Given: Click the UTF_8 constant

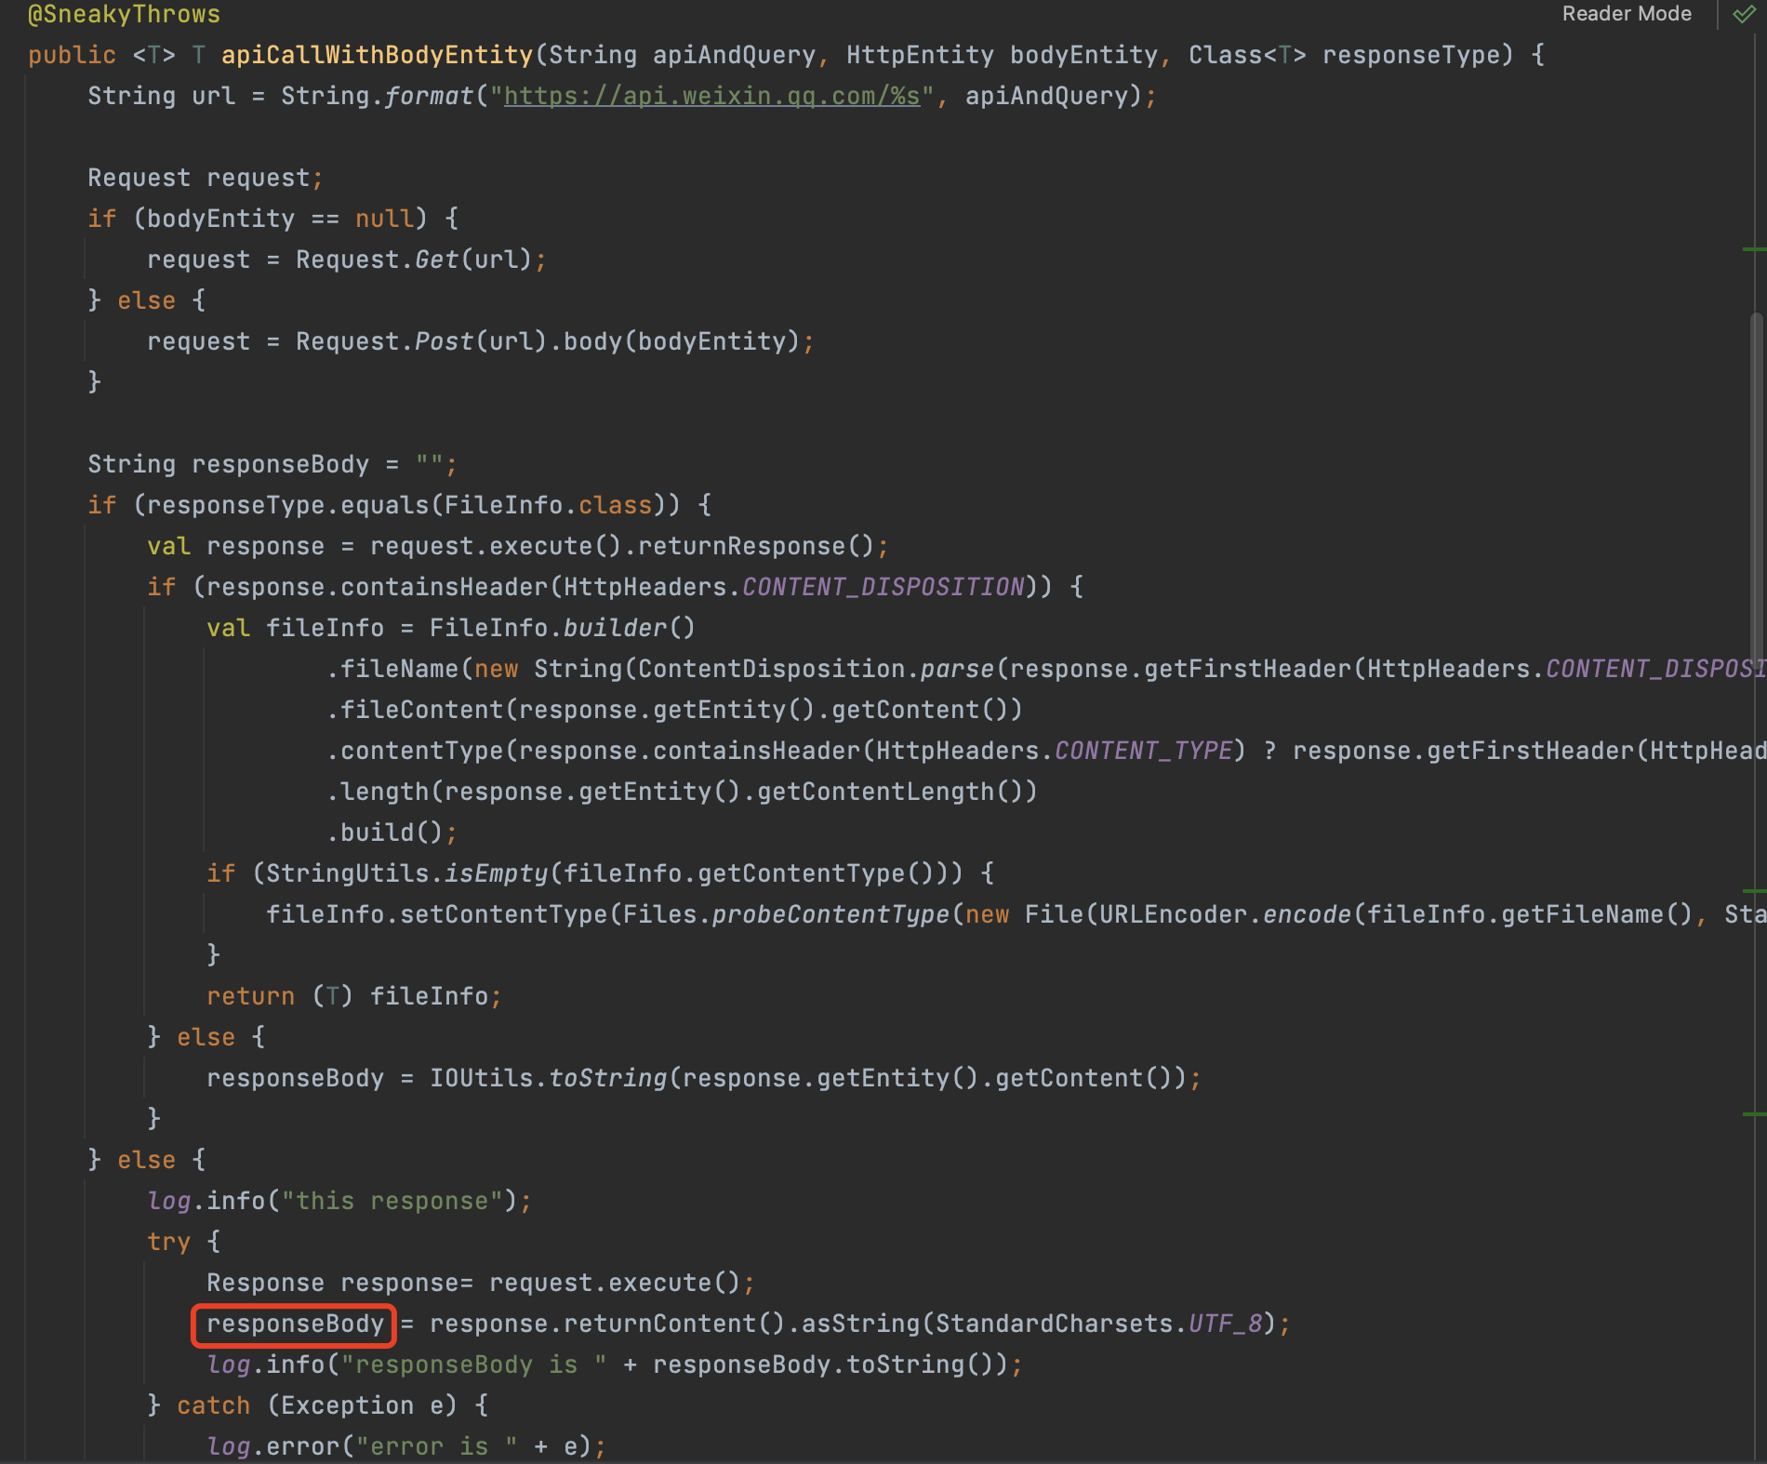Looking at the screenshot, I should point(1225,1324).
